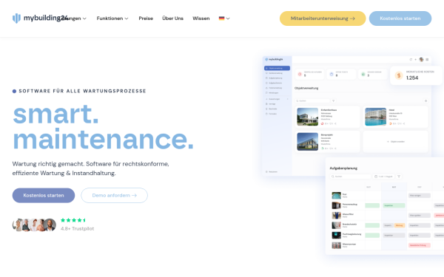Open the Wissen menu item
This screenshot has width=444, height=277.
point(201,18)
